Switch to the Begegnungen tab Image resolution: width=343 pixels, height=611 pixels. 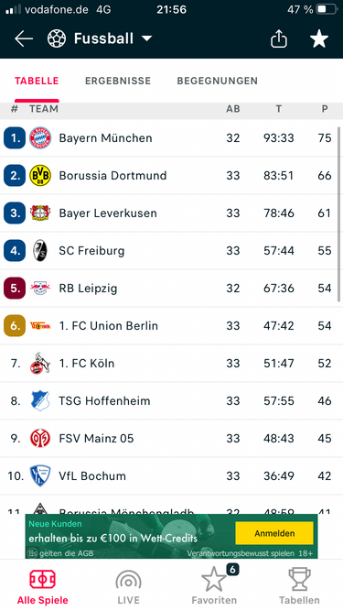point(218,81)
